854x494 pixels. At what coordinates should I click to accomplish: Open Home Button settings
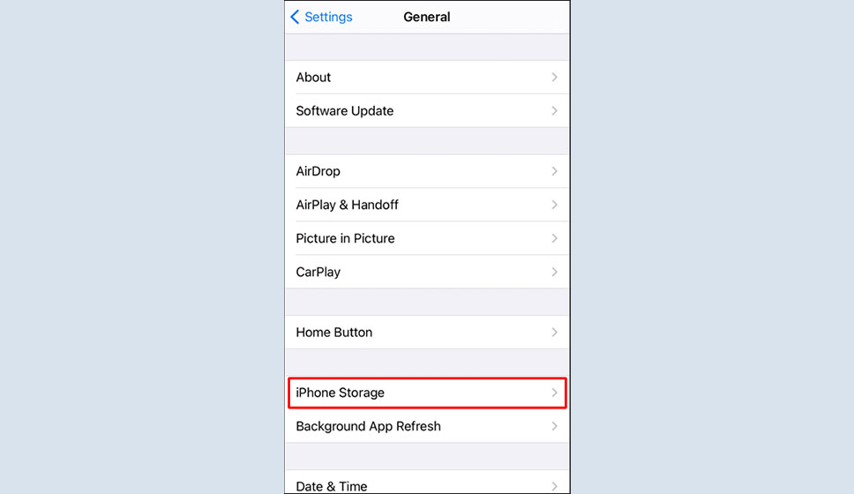(427, 333)
